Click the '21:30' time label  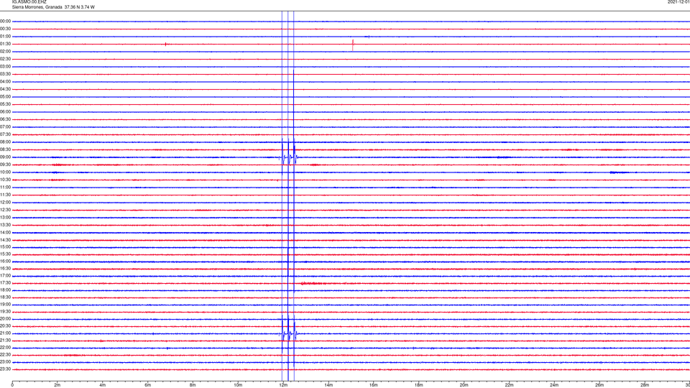pos(5,341)
